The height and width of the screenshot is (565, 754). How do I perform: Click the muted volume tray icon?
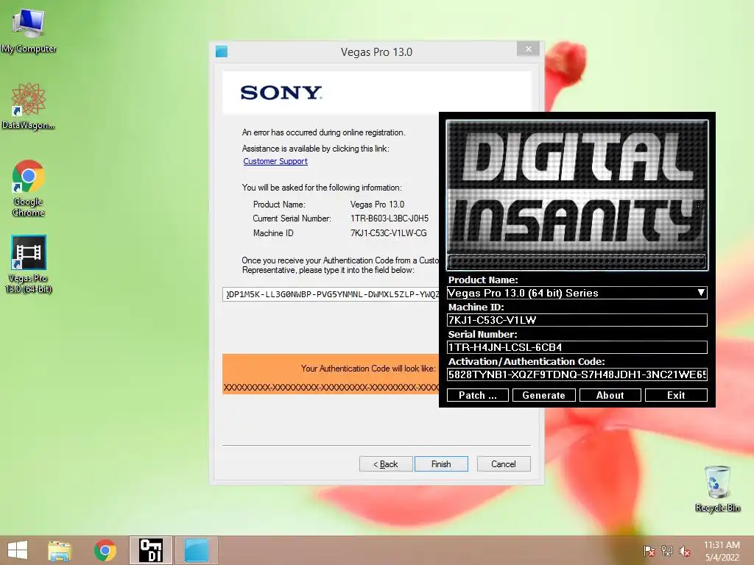pyautogui.click(x=685, y=551)
